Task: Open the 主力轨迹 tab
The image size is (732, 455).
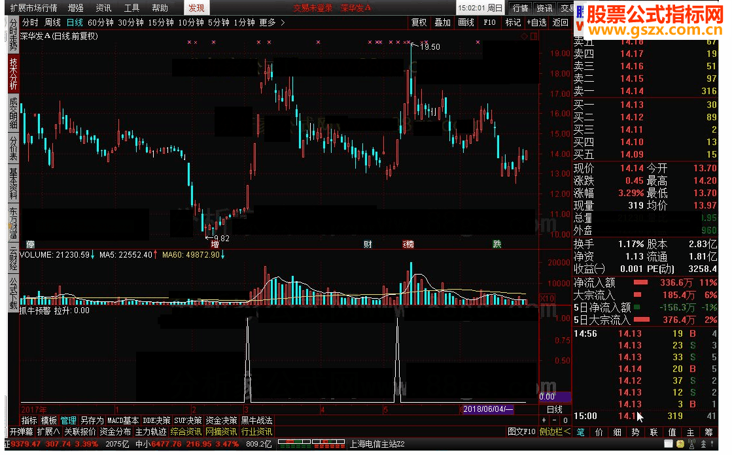Action: 150,431
